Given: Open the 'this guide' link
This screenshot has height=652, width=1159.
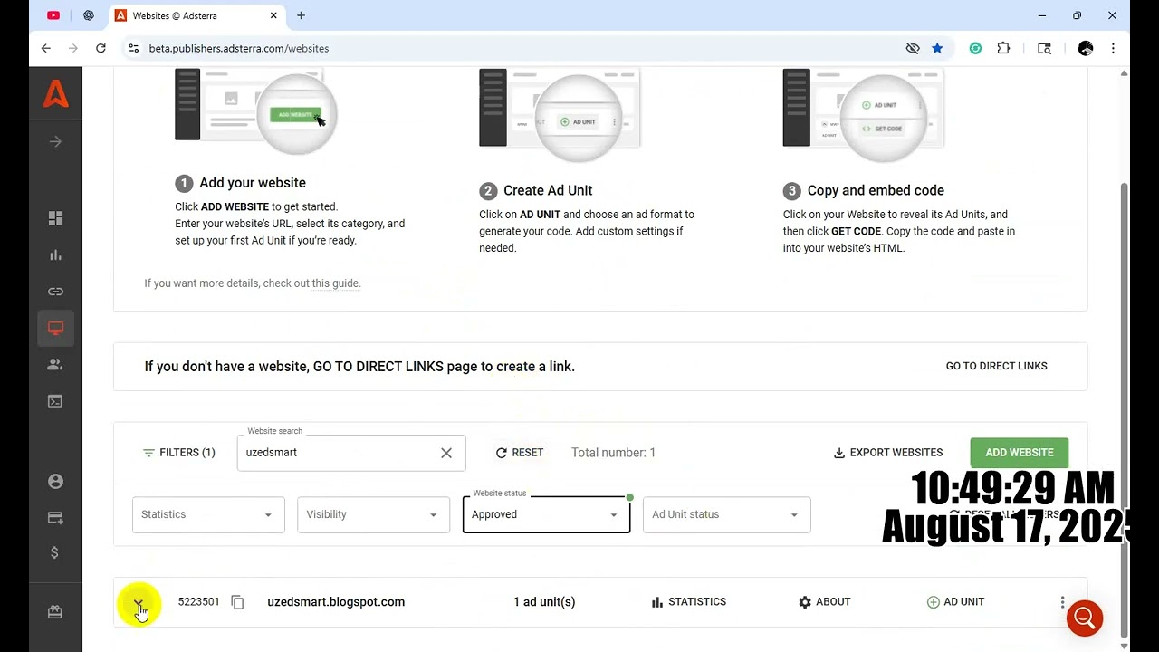Looking at the screenshot, I should tap(336, 283).
